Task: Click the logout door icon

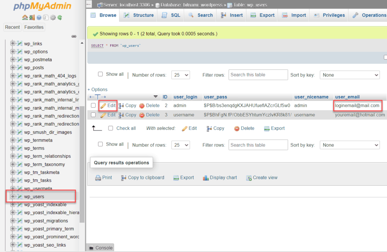Action: click(32, 17)
